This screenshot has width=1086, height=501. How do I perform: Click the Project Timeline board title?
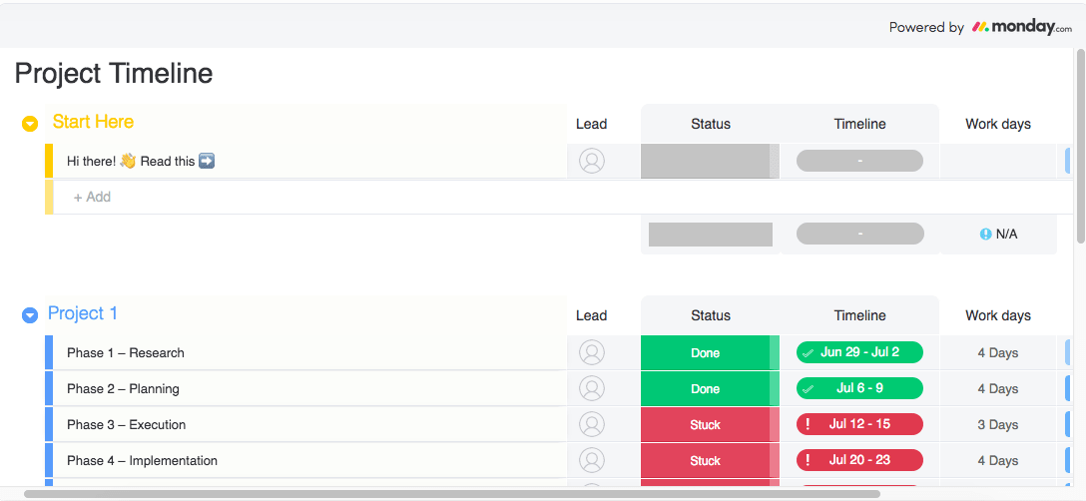coord(114,74)
